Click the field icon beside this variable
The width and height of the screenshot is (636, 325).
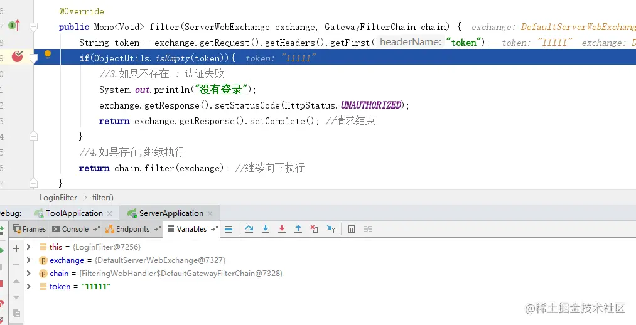point(43,247)
